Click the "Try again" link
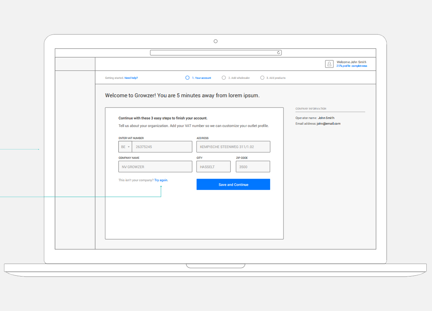 (x=161, y=180)
